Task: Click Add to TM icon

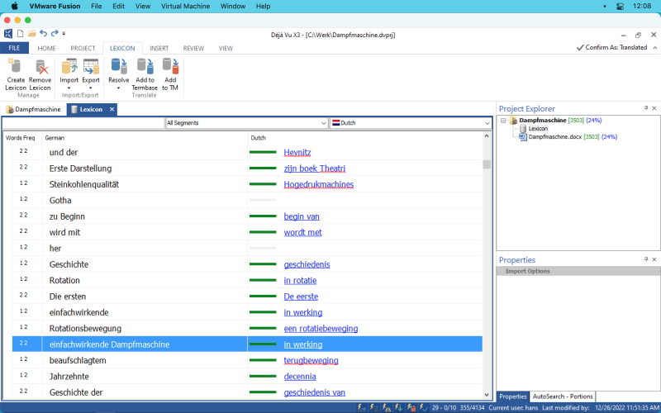Action: click(170, 67)
